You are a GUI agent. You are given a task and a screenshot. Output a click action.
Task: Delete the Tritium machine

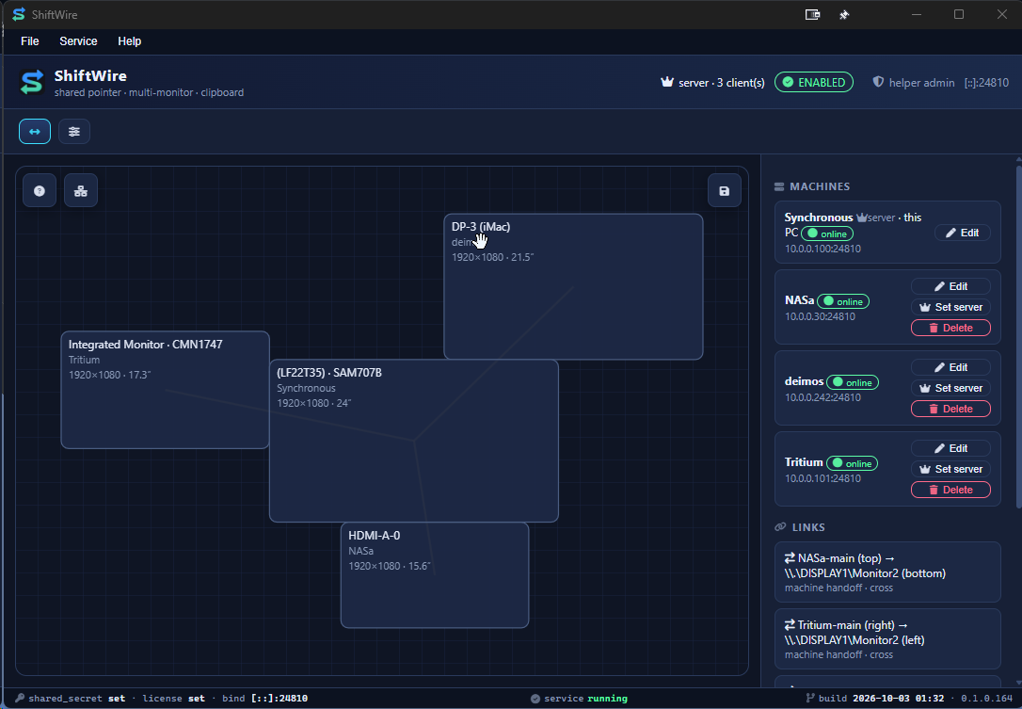click(950, 490)
